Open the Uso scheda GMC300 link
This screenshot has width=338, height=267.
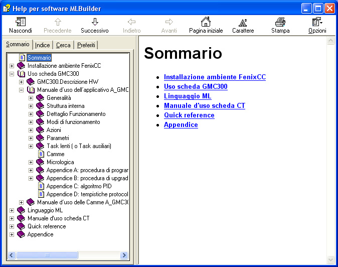click(x=196, y=86)
